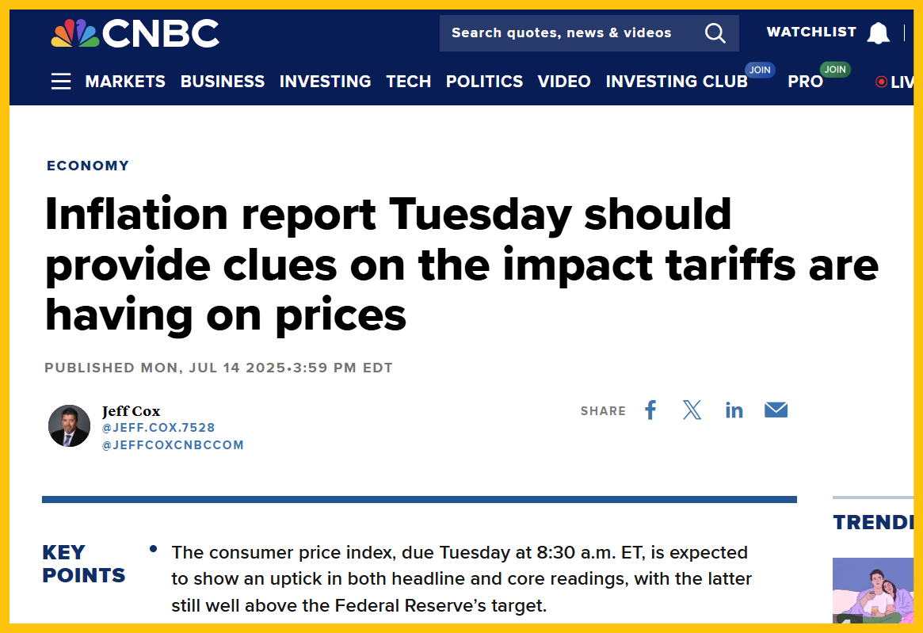Share article on LinkedIn
The height and width of the screenshot is (633, 923).
[734, 410]
